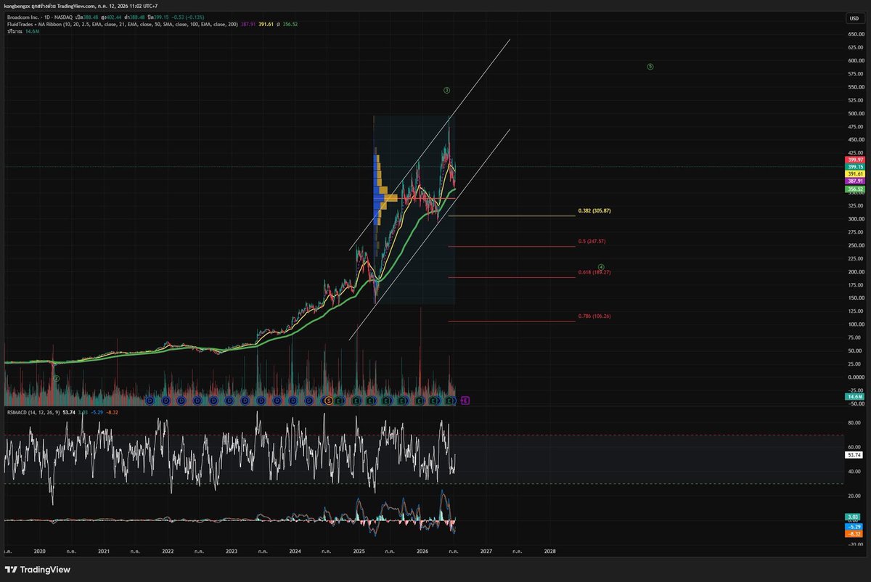Select the 0.5 (247.57) Fibonacci label
This screenshot has width=871, height=582.
592,240
